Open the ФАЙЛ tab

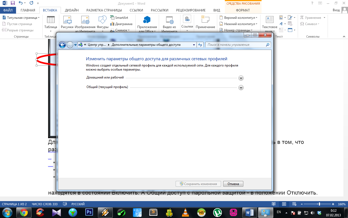(x=8, y=10)
